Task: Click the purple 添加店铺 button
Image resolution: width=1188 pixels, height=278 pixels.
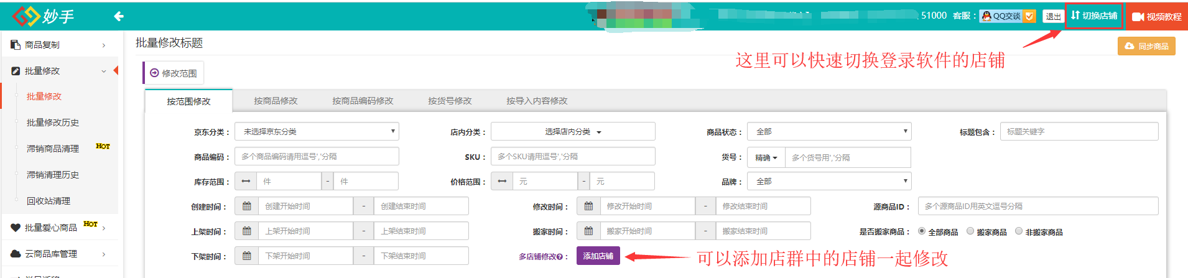Action: click(x=598, y=256)
